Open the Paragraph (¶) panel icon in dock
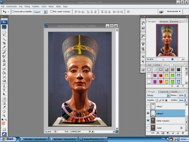Image resolution: width=189 pixels, height=142 pixels. coord(143,62)
